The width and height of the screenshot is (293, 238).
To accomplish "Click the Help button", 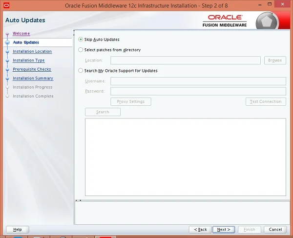I will tap(18, 229).
